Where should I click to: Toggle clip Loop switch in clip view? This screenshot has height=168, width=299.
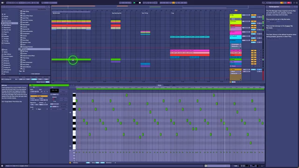[39, 96]
